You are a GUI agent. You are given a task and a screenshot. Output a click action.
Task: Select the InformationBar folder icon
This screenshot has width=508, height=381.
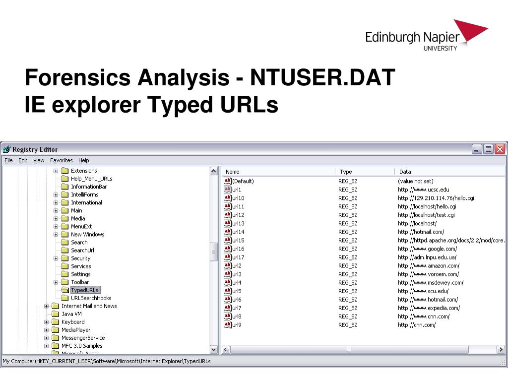65,187
